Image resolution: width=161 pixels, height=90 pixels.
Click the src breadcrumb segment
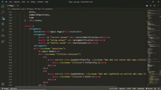pos(8,9)
